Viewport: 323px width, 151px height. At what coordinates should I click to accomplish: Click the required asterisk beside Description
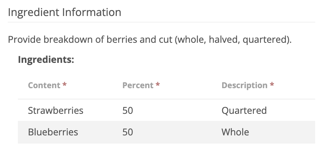coord(272,85)
